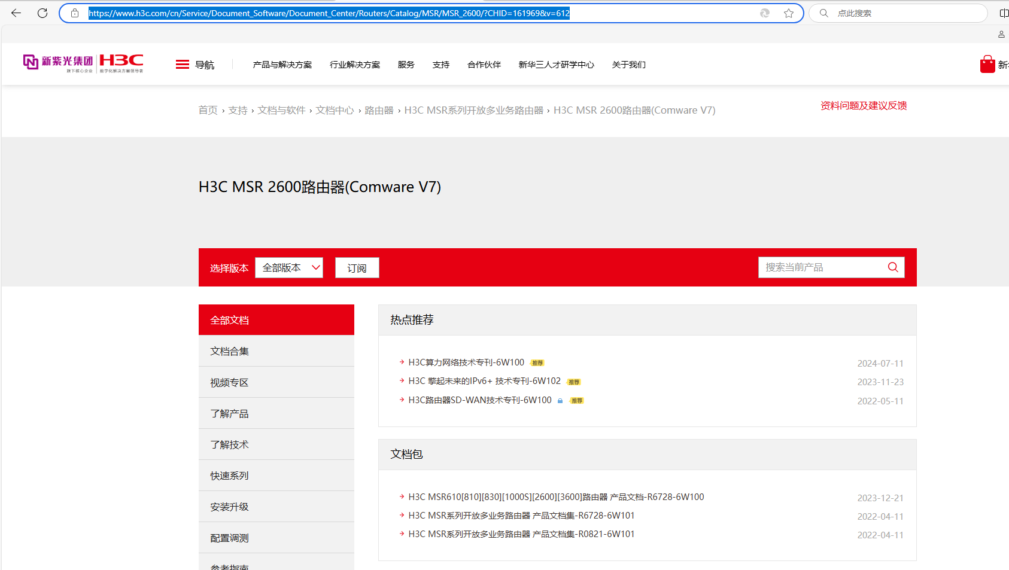Open 产品文档集-R0821-6W101 link
Viewport: 1009px width, 570px height.
521,534
